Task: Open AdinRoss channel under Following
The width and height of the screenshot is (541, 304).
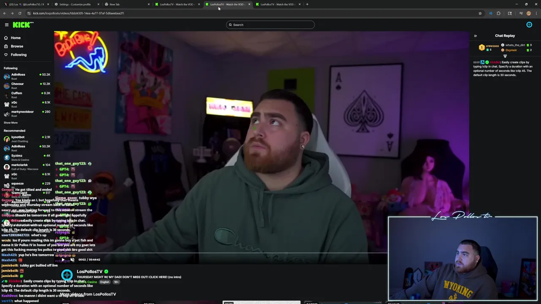Action: tap(26, 76)
